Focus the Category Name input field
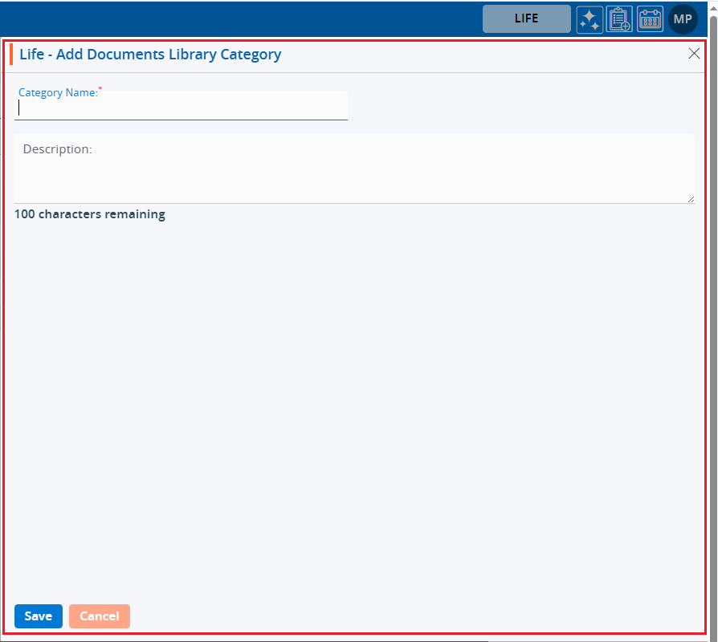This screenshot has width=718, height=642. click(182, 108)
